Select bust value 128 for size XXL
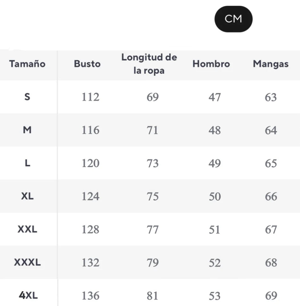The width and height of the screenshot is (300, 306). 90,230
